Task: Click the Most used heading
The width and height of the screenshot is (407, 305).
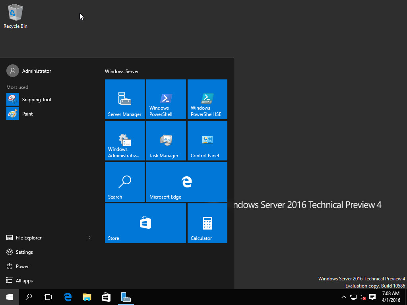Action: point(17,87)
